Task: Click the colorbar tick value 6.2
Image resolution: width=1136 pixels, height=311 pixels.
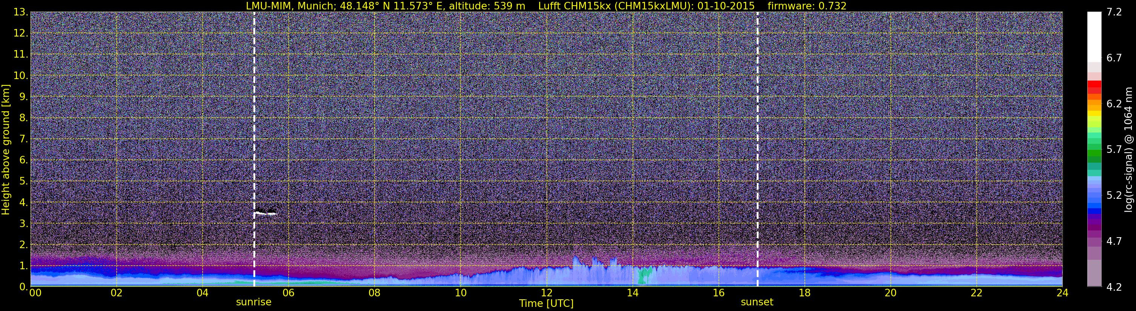Action: tap(1114, 104)
